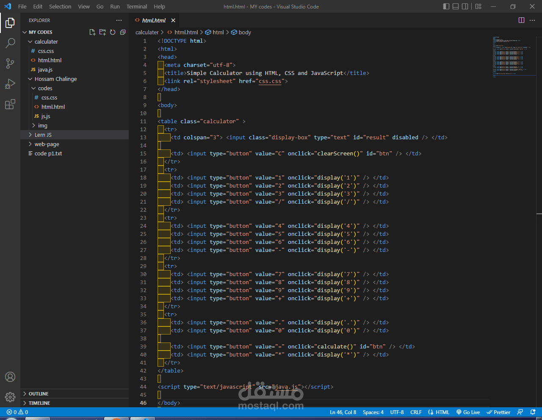The height and width of the screenshot is (420, 542).
Task: Toggle primary side bar layout button
Action: [446, 6]
